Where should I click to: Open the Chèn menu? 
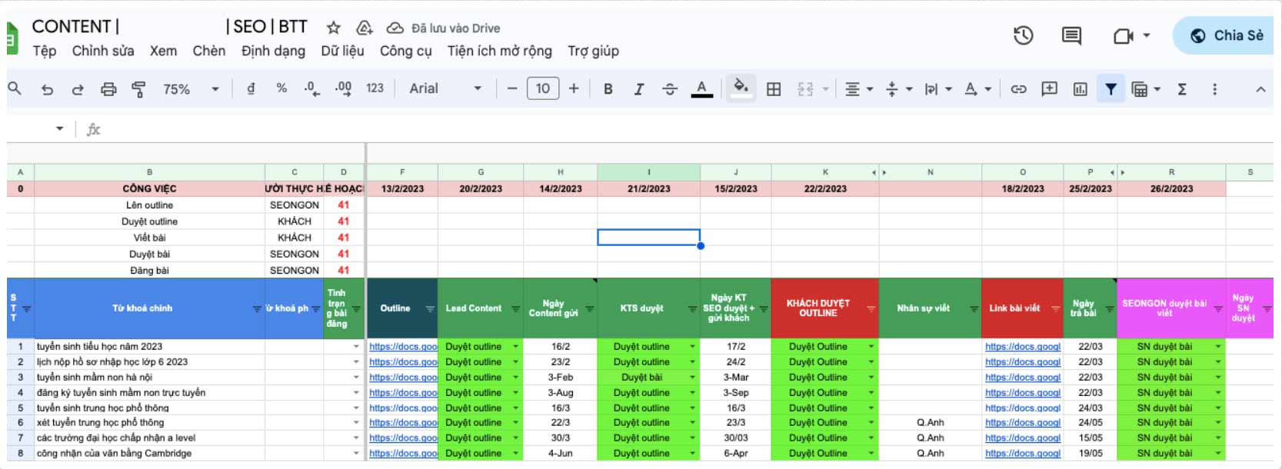pos(209,51)
